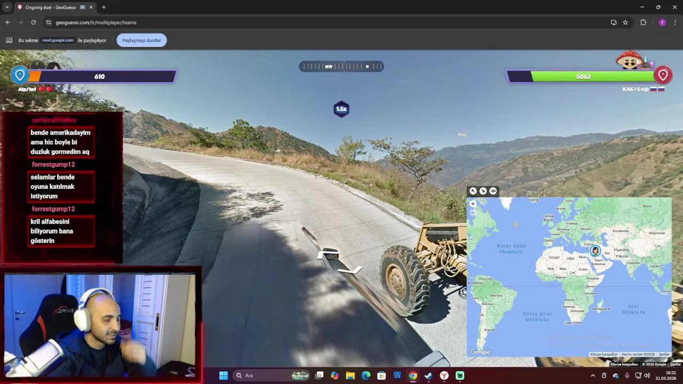
Task: Stop sharing with Paylaşmayı durdur button
Action: pos(141,40)
